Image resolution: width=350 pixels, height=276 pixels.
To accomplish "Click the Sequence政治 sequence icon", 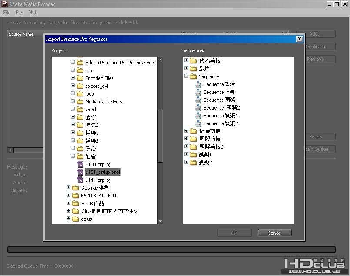I will click(x=198, y=84).
